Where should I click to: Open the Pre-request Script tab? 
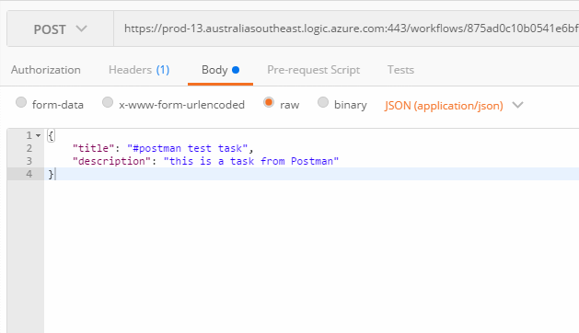pyautogui.click(x=314, y=70)
